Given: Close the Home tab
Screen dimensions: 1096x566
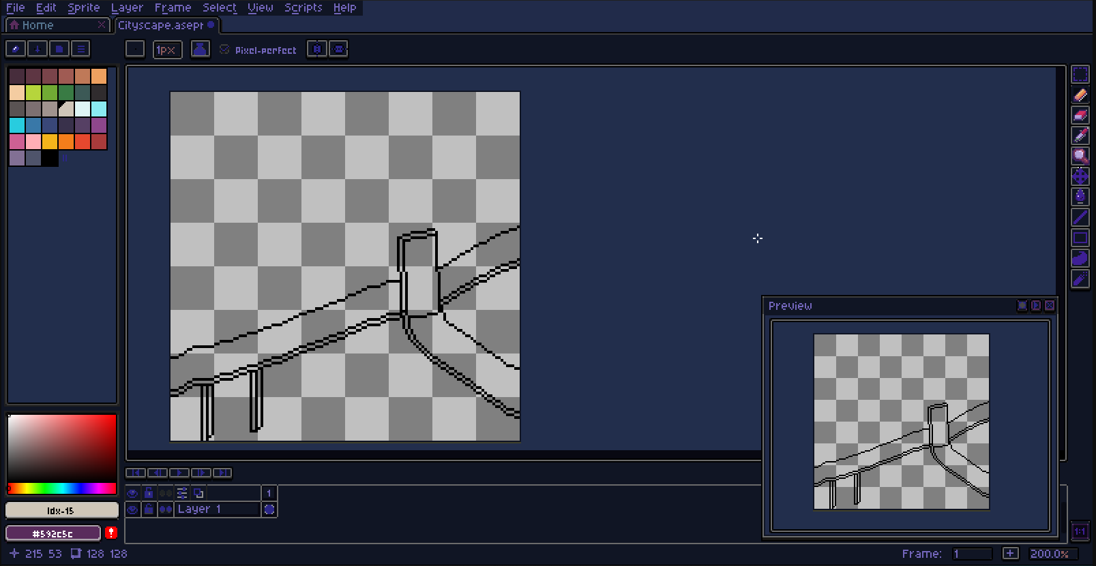Looking at the screenshot, I should point(102,25).
